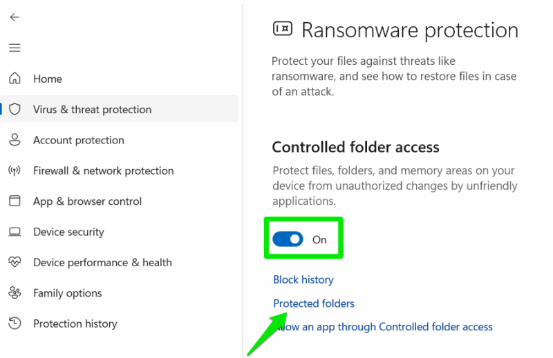Click the Family options people icon
Image resolution: width=553 pixels, height=358 pixels.
tap(15, 293)
